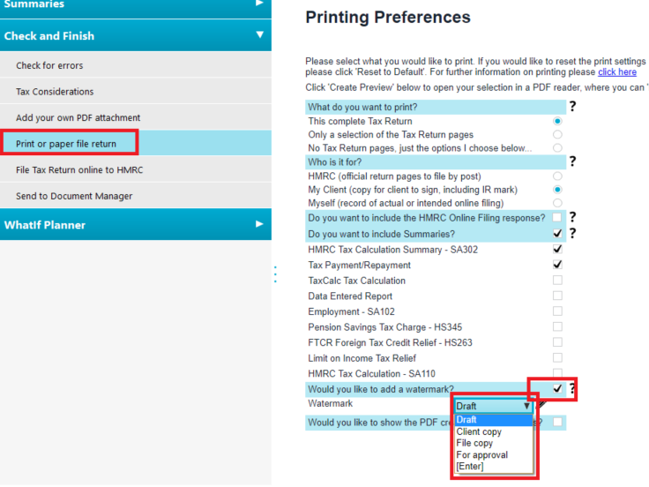Go to 'Check for errors' page
The image size is (649, 487).
click(x=49, y=65)
